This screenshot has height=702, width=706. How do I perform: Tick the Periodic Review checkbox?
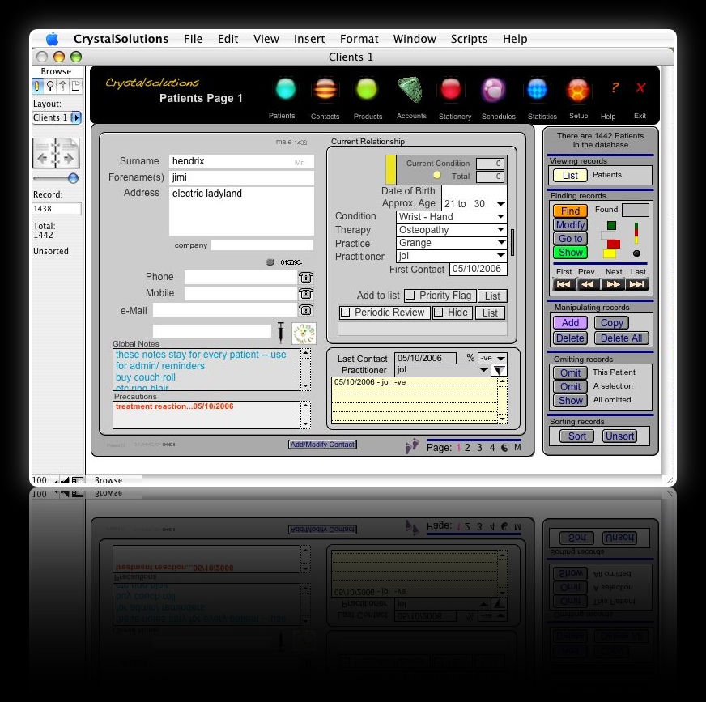click(346, 313)
